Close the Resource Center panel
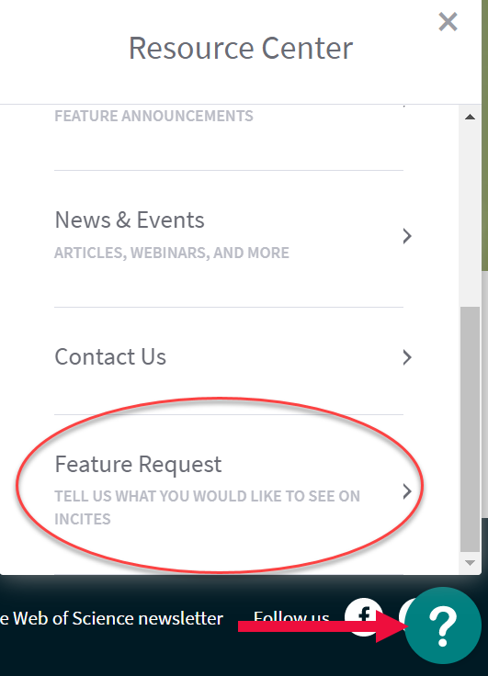Screen dimensions: 488x676 click(x=448, y=21)
